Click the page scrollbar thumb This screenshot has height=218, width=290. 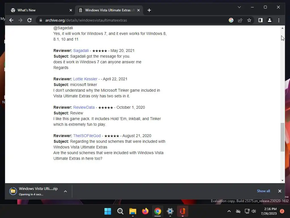point(282,137)
